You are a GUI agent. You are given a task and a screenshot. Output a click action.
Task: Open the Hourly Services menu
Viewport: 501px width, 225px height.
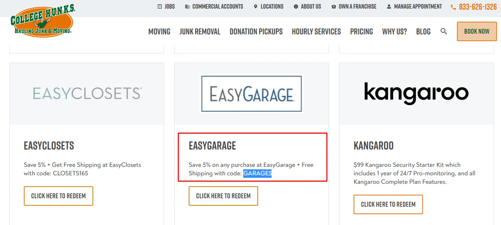click(316, 31)
